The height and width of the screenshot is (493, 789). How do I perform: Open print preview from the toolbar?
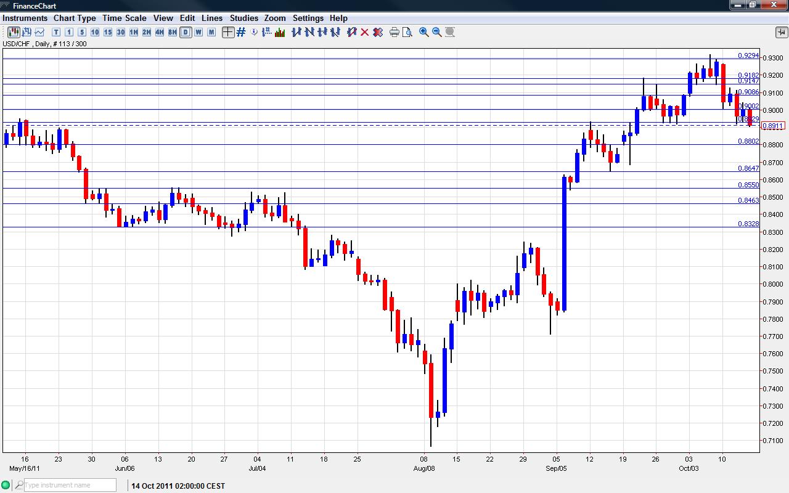coord(407,32)
